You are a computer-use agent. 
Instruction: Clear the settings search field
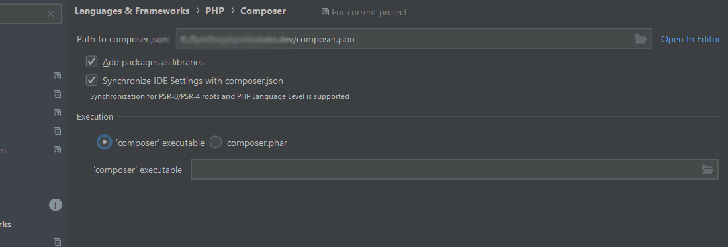pos(51,14)
